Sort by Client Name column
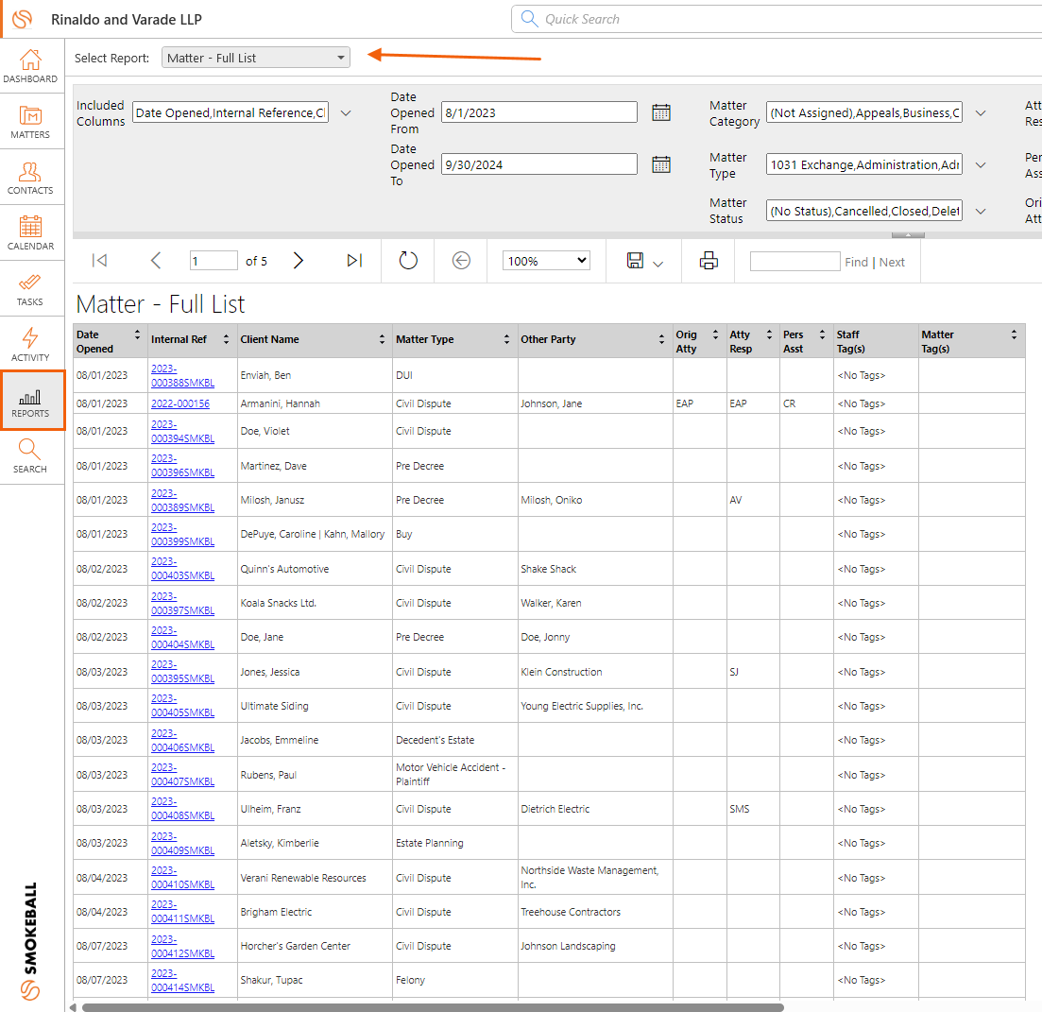Screen dimensions: 1042x1012 [382, 339]
